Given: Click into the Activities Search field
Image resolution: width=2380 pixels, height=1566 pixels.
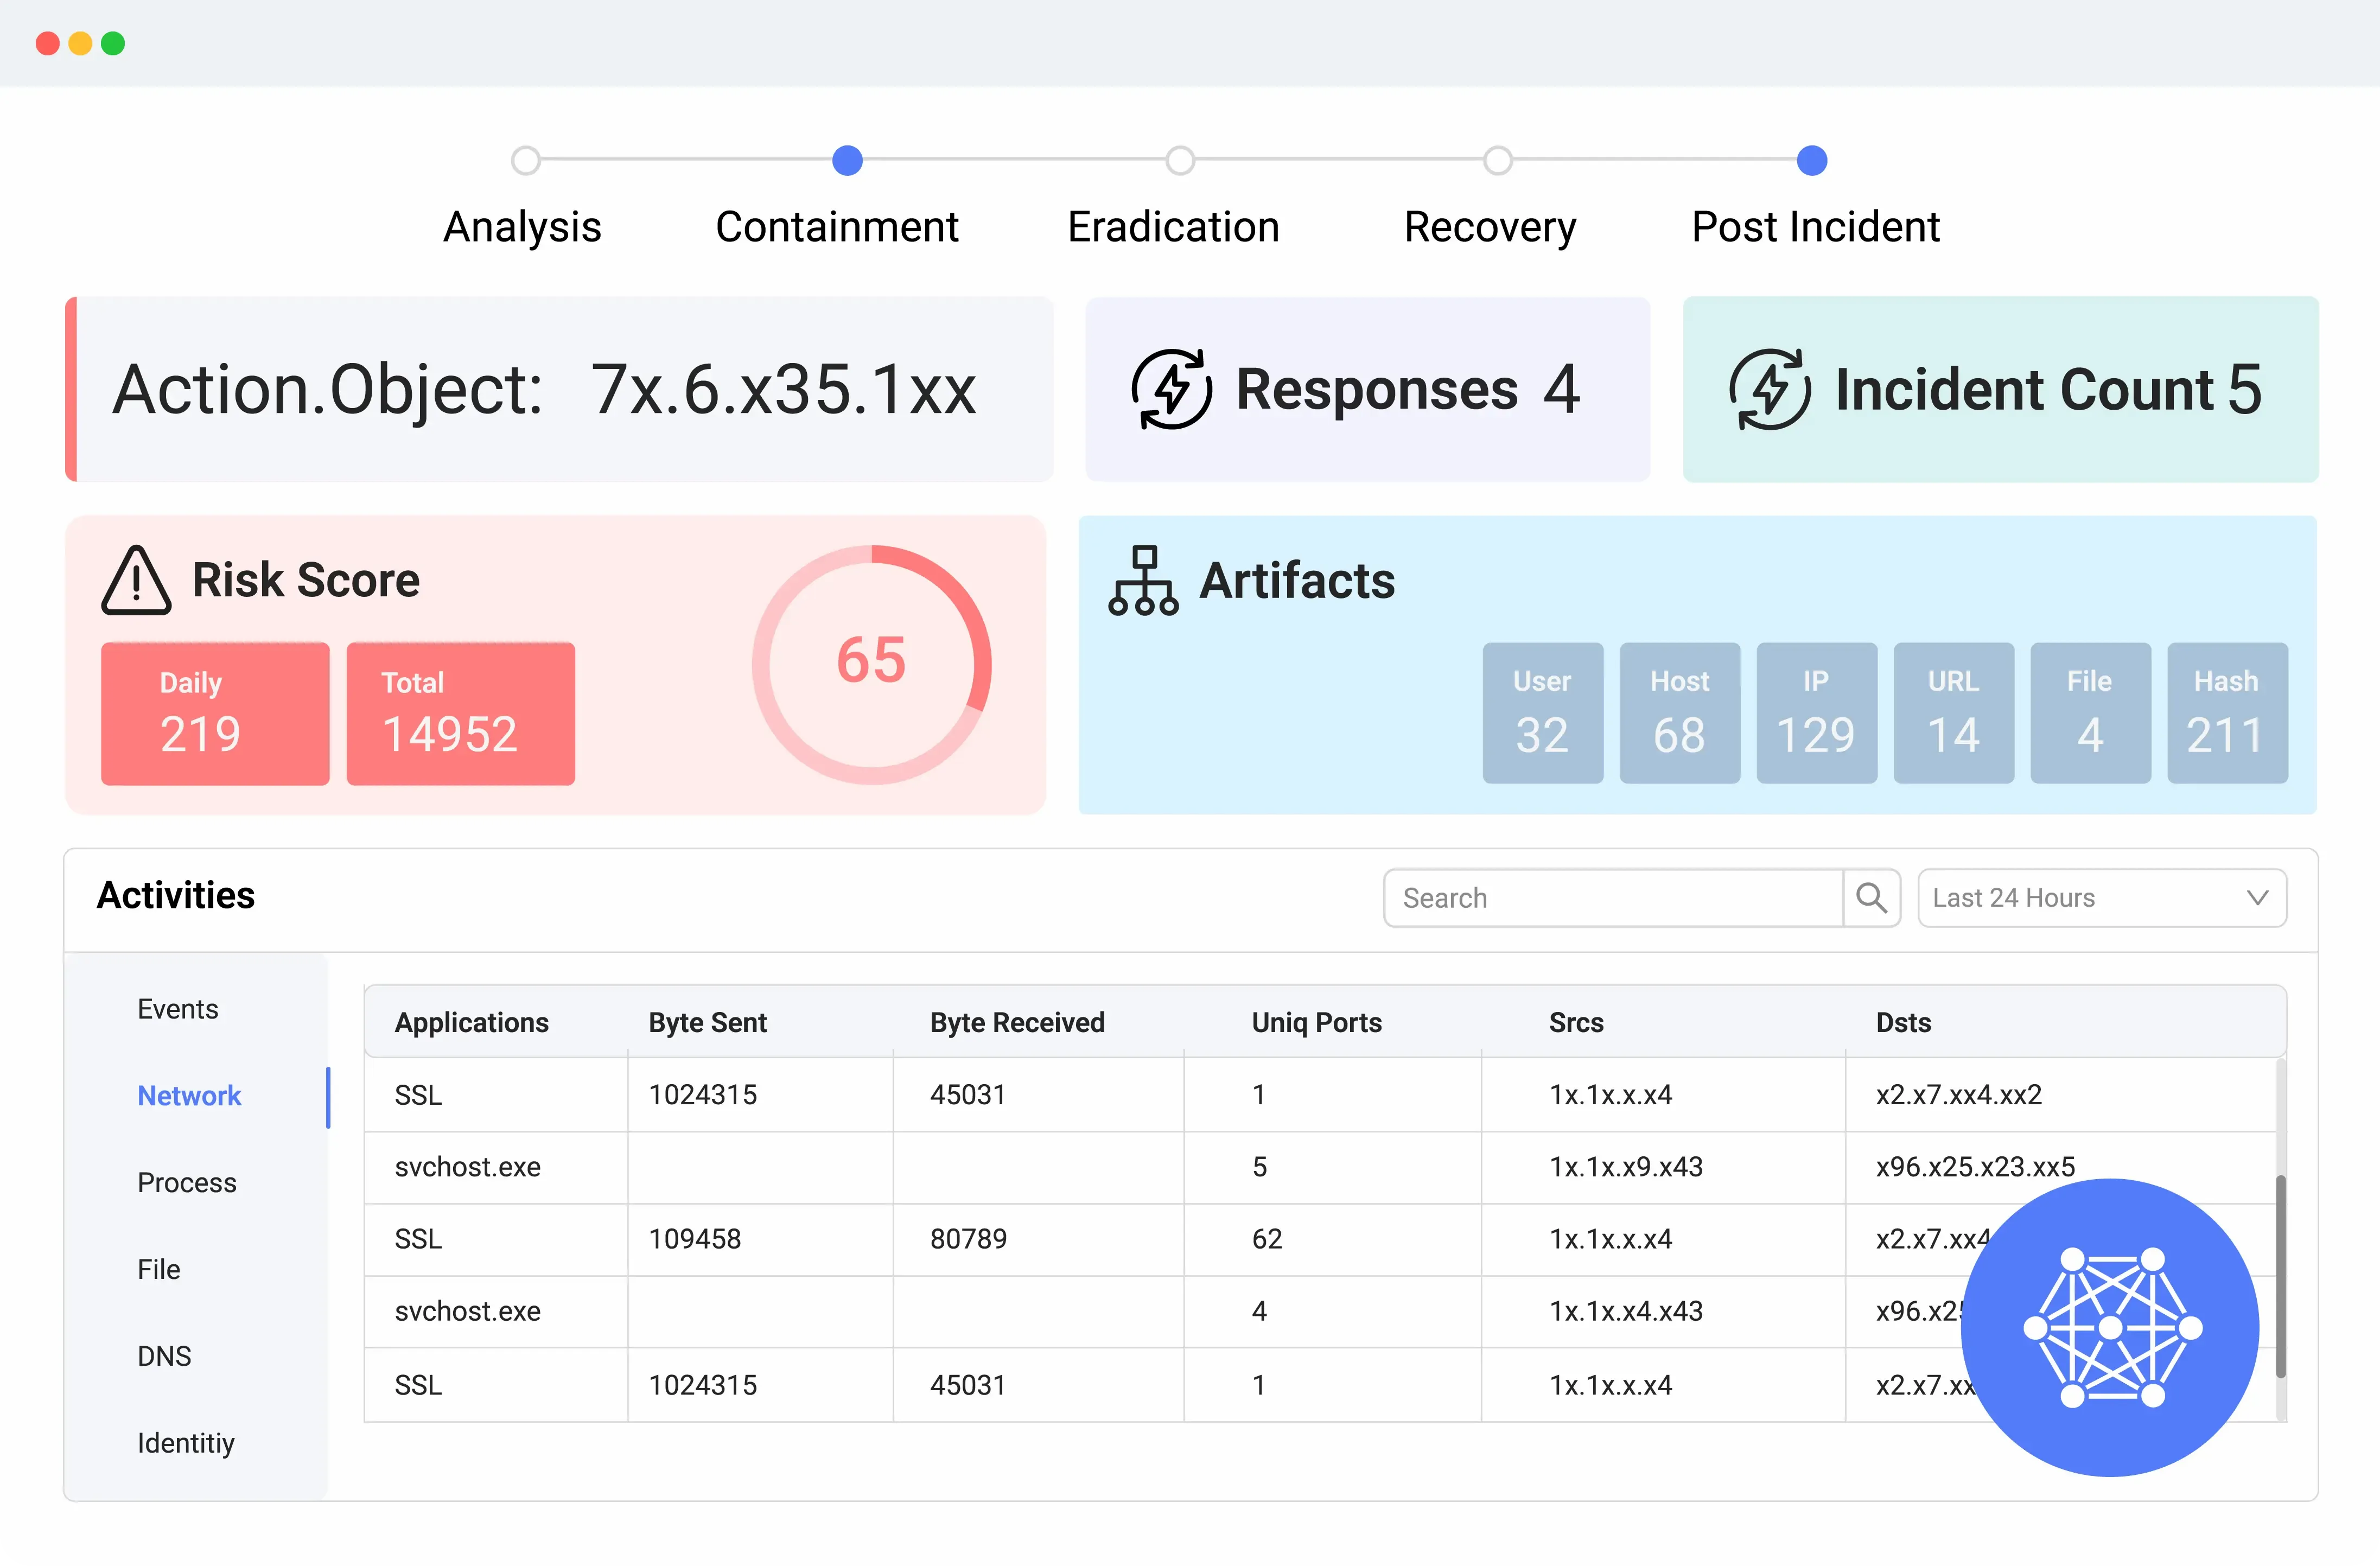Looking at the screenshot, I should tap(1612, 898).
